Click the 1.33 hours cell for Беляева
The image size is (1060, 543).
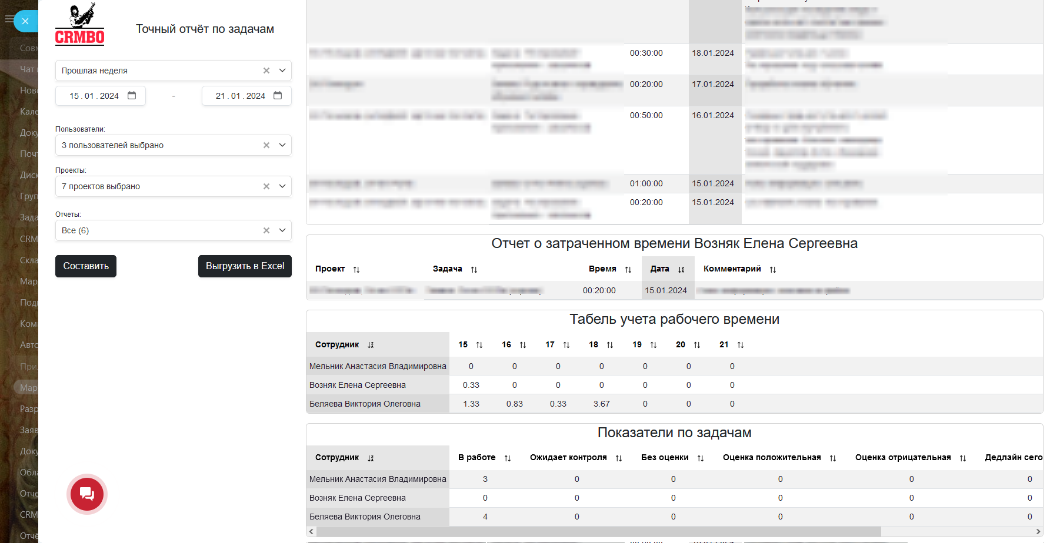click(x=471, y=404)
